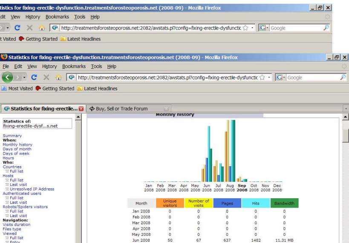
Task: Open the Days of month link
Action: [17, 149]
